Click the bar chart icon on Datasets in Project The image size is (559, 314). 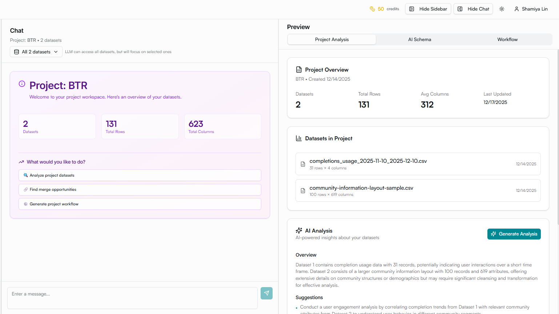coord(298,138)
